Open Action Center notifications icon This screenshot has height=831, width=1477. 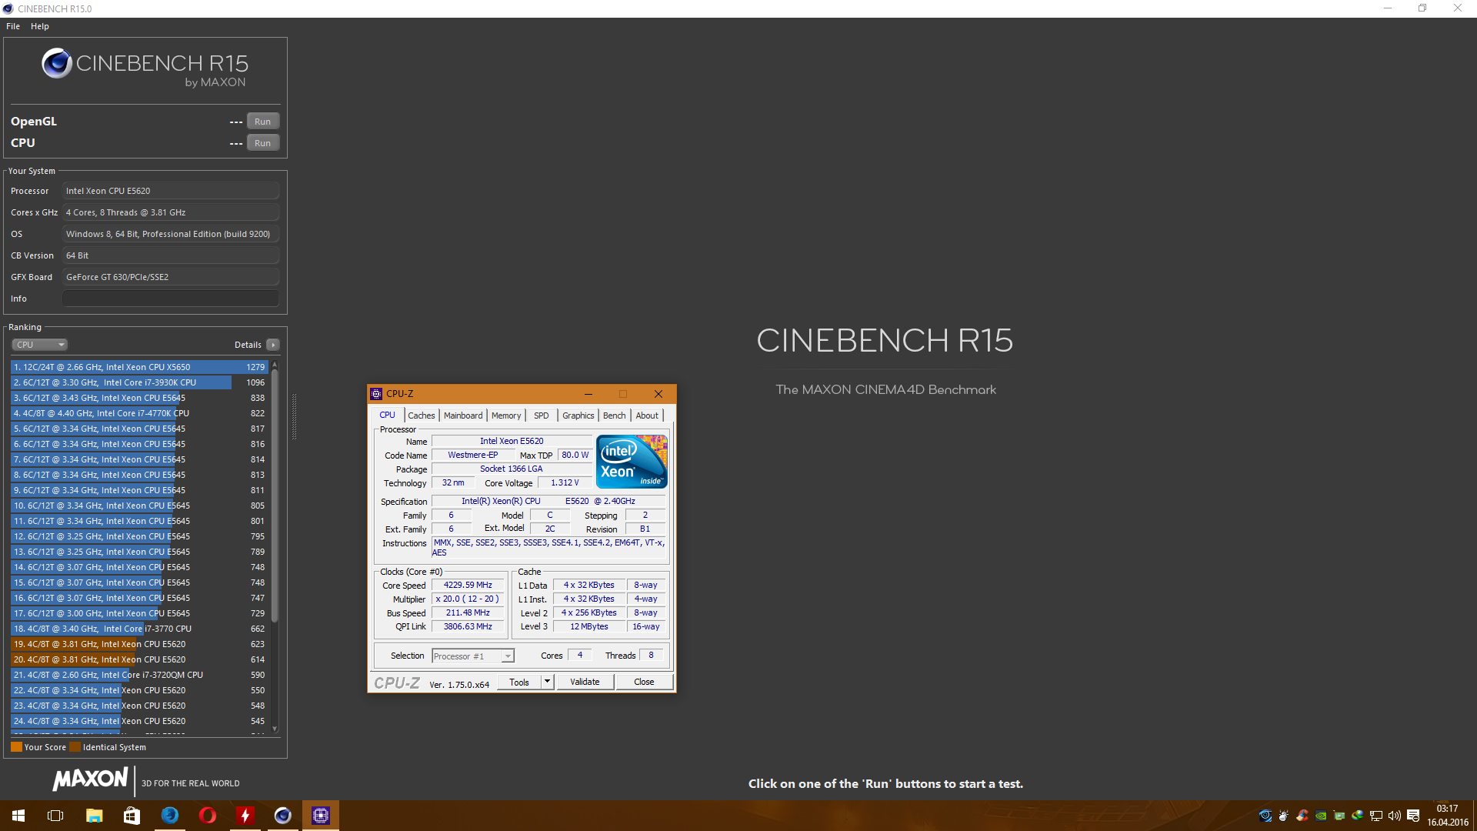1413,816
